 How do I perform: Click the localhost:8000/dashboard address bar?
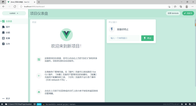coord(95,7)
